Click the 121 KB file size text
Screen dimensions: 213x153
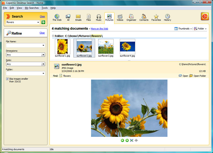[202, 71]
